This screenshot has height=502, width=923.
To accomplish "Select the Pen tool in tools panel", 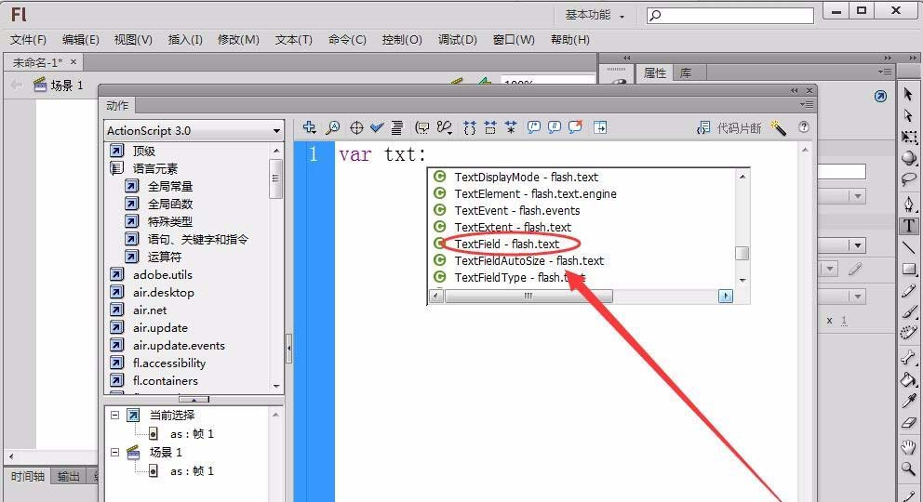I will click(x=908, y=204).
